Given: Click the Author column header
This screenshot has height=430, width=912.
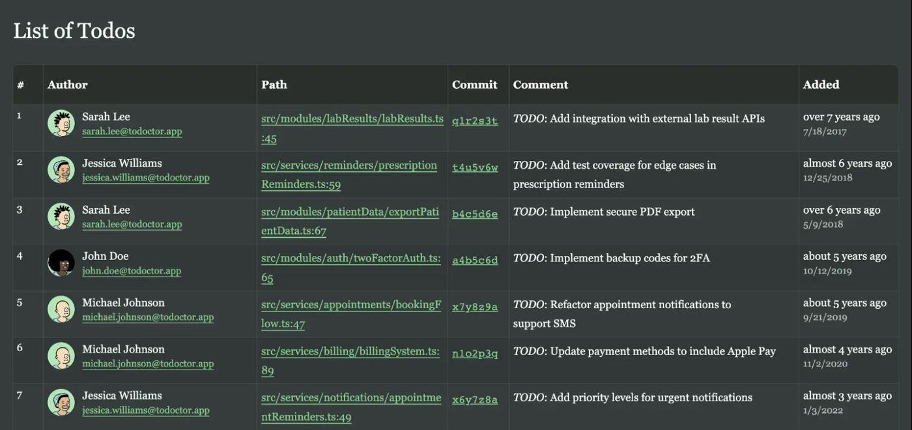Looking at the screenshot, I should 68,85.
